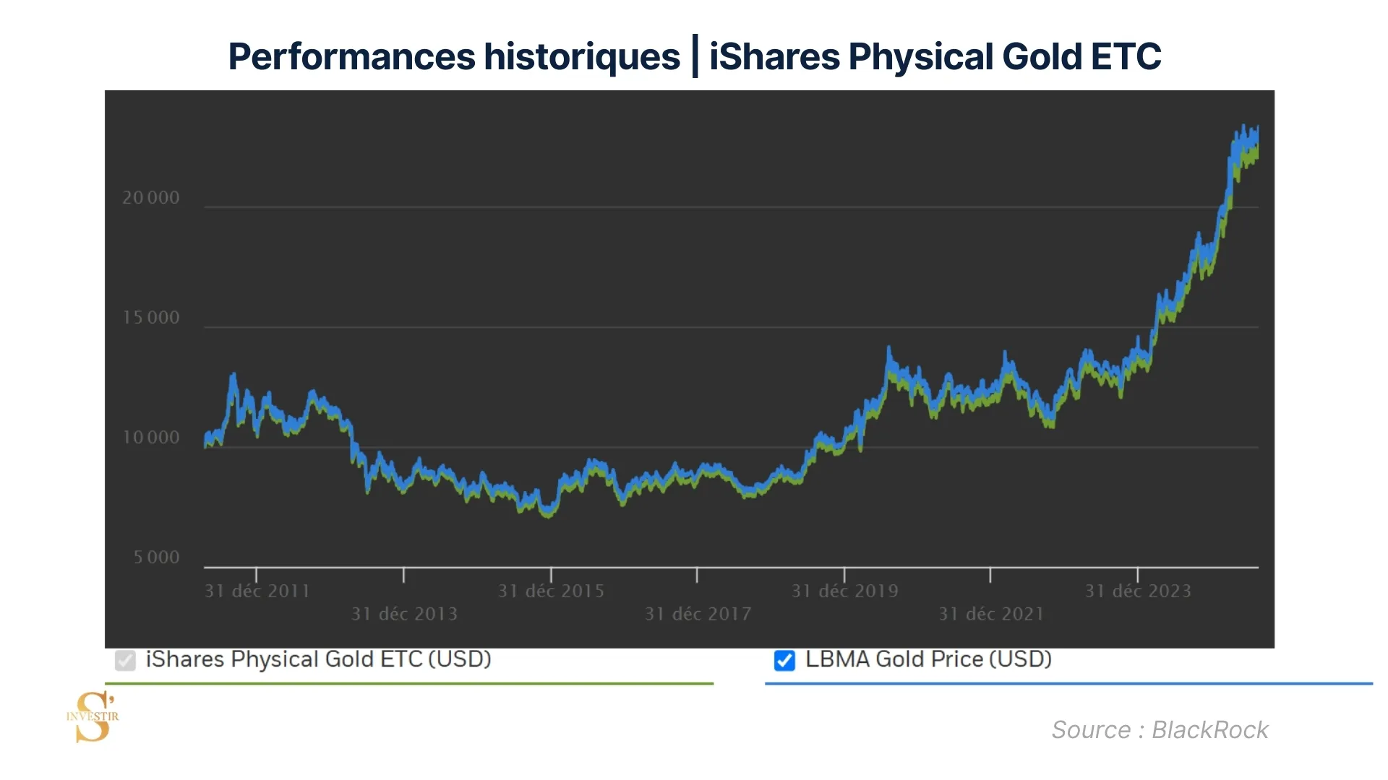
Task: Click the blue legend line swatch
Action: [1068, 683]
